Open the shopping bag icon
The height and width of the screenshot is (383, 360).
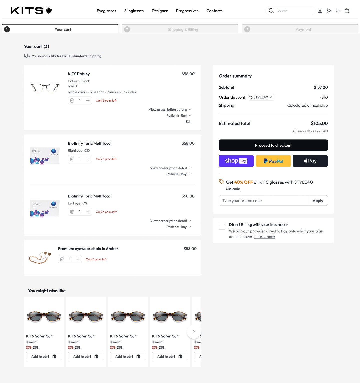347,11
